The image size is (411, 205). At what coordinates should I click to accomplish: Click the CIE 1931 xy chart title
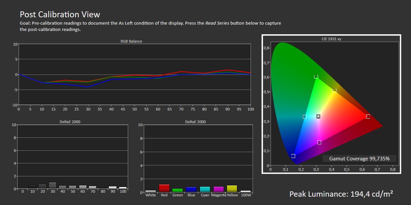coord(330,39)
